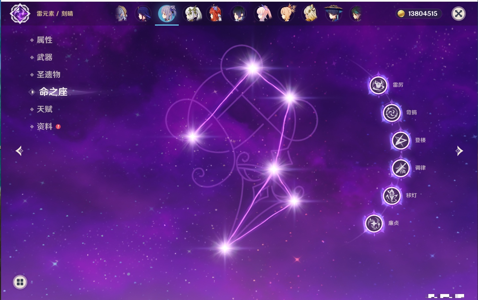This screenshot has height=300, width=478.
Task: Select the character portrait with wide-brimmed hat
Action: coord(333,14)
